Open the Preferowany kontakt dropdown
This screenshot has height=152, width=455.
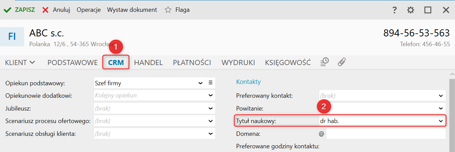[440, 96]
